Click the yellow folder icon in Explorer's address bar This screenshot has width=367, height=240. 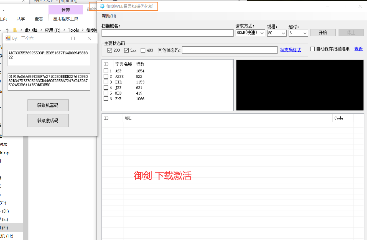tap(15, 30)
